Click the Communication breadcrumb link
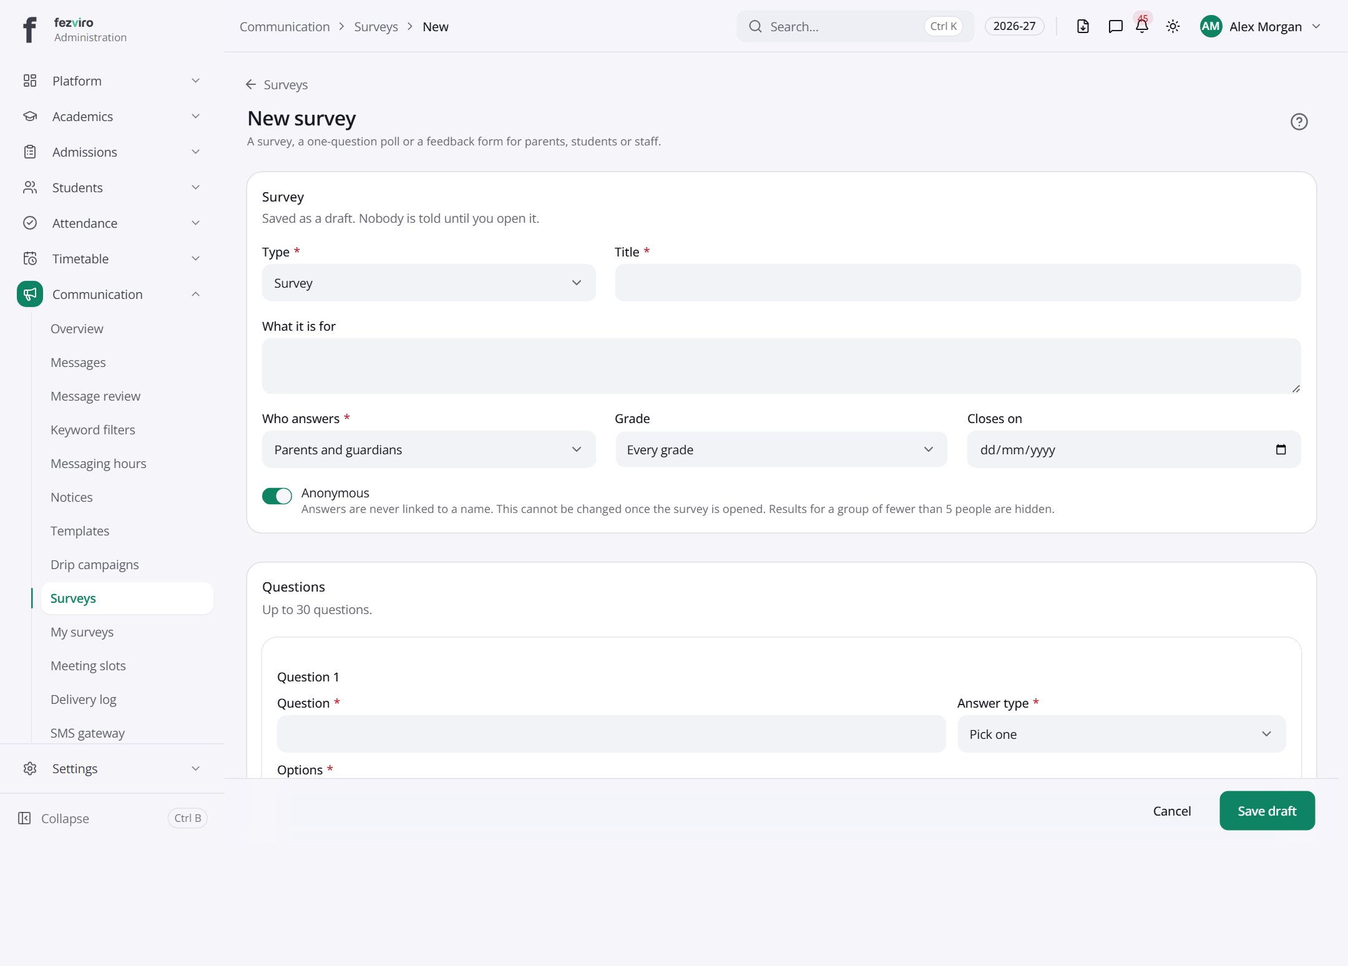Screen dimensions: 1348x966 285,26
